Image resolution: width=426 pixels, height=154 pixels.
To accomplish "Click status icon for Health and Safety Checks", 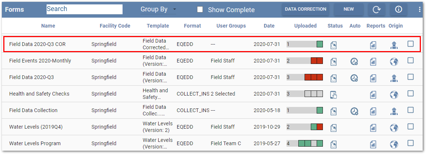I will [333, 94].
